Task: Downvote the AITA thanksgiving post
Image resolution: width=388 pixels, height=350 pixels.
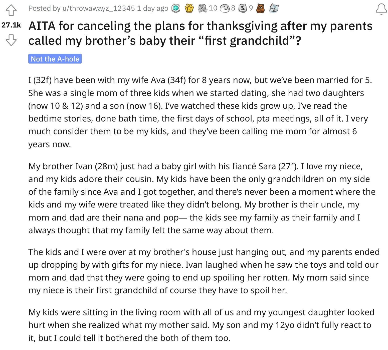Action: click(11, 40)
